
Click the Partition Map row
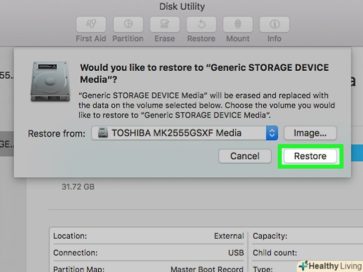tap(149, 269)
